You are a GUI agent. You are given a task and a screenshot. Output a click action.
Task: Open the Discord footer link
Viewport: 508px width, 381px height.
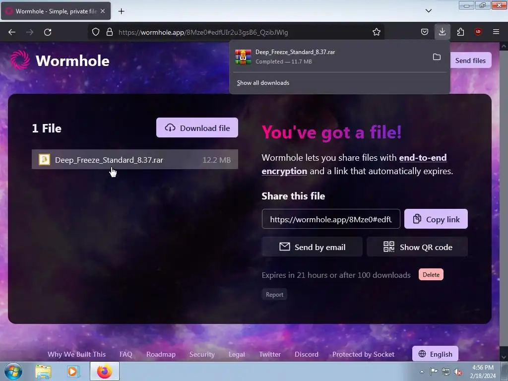pos(306,354)
